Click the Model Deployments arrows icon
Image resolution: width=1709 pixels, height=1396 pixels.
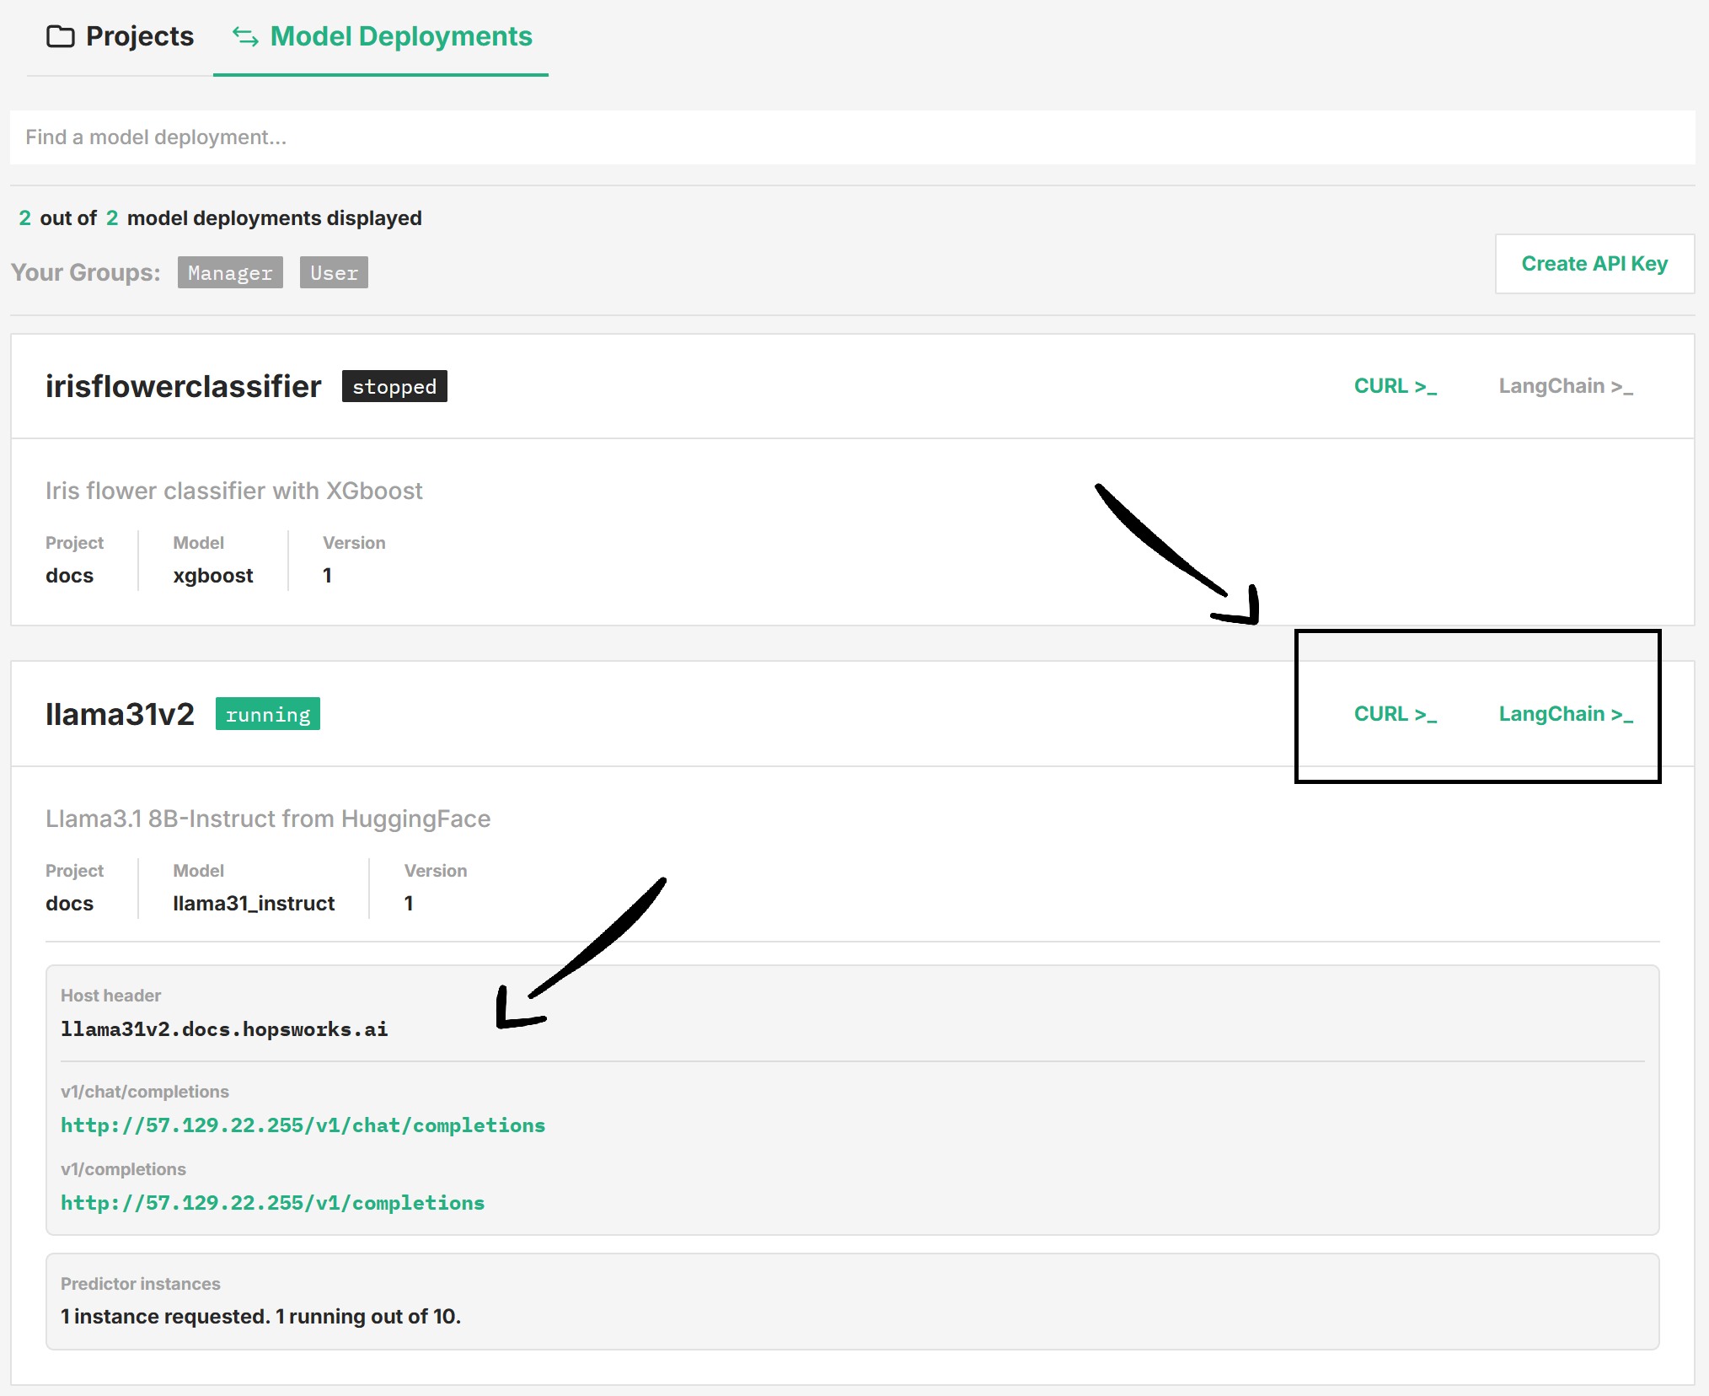245,36
